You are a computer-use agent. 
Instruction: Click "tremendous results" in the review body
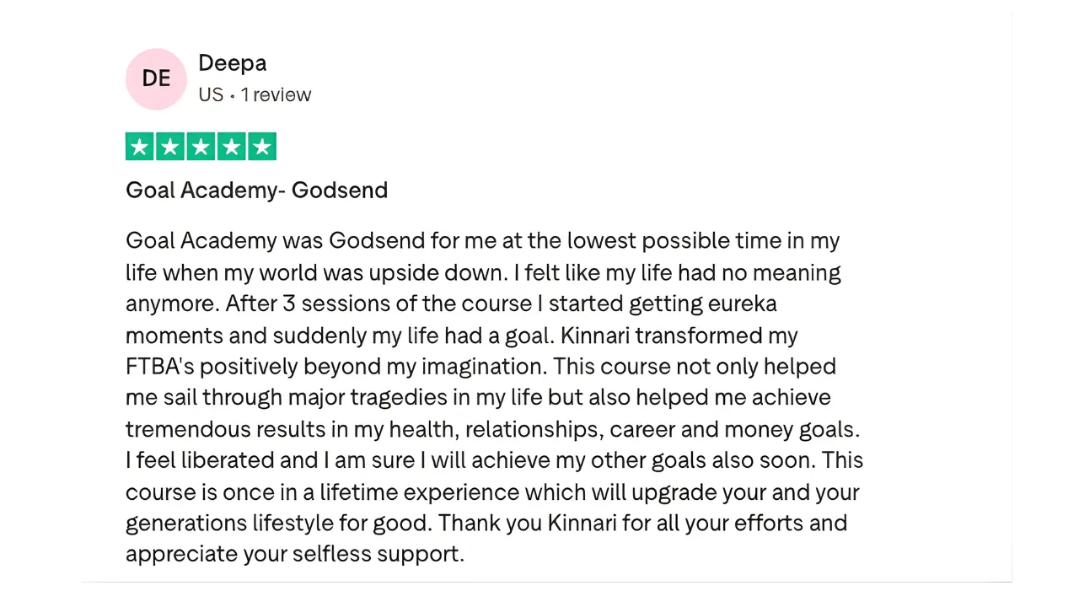pyautogui.click(x=225, y=429)
